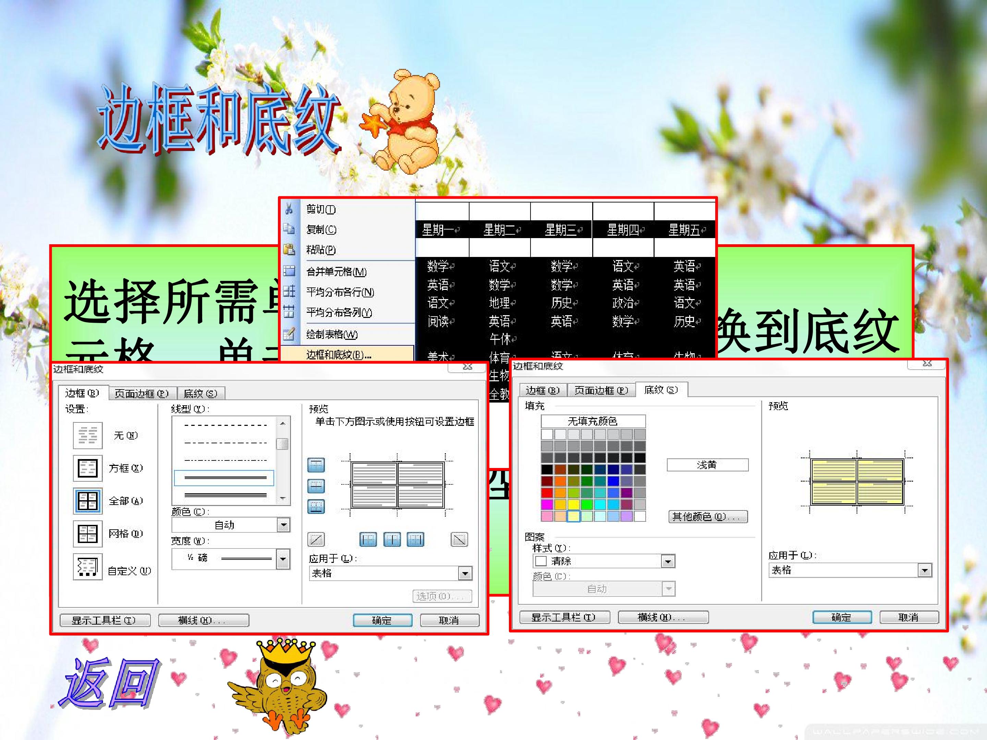Click 横线(H)... in right Shading dialog
Image resolution: width=987 pixels, height=740 pixels.
click(x=663, y=617)
